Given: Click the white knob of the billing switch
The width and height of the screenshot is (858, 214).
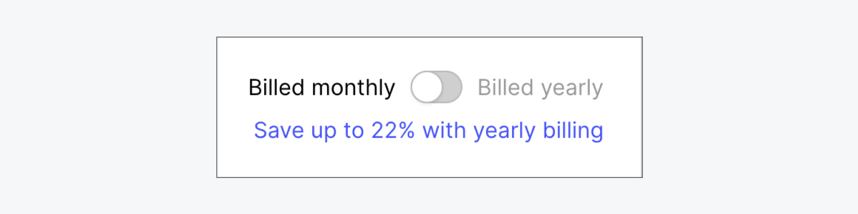Looking at the screenshot, I should (427, 87).
